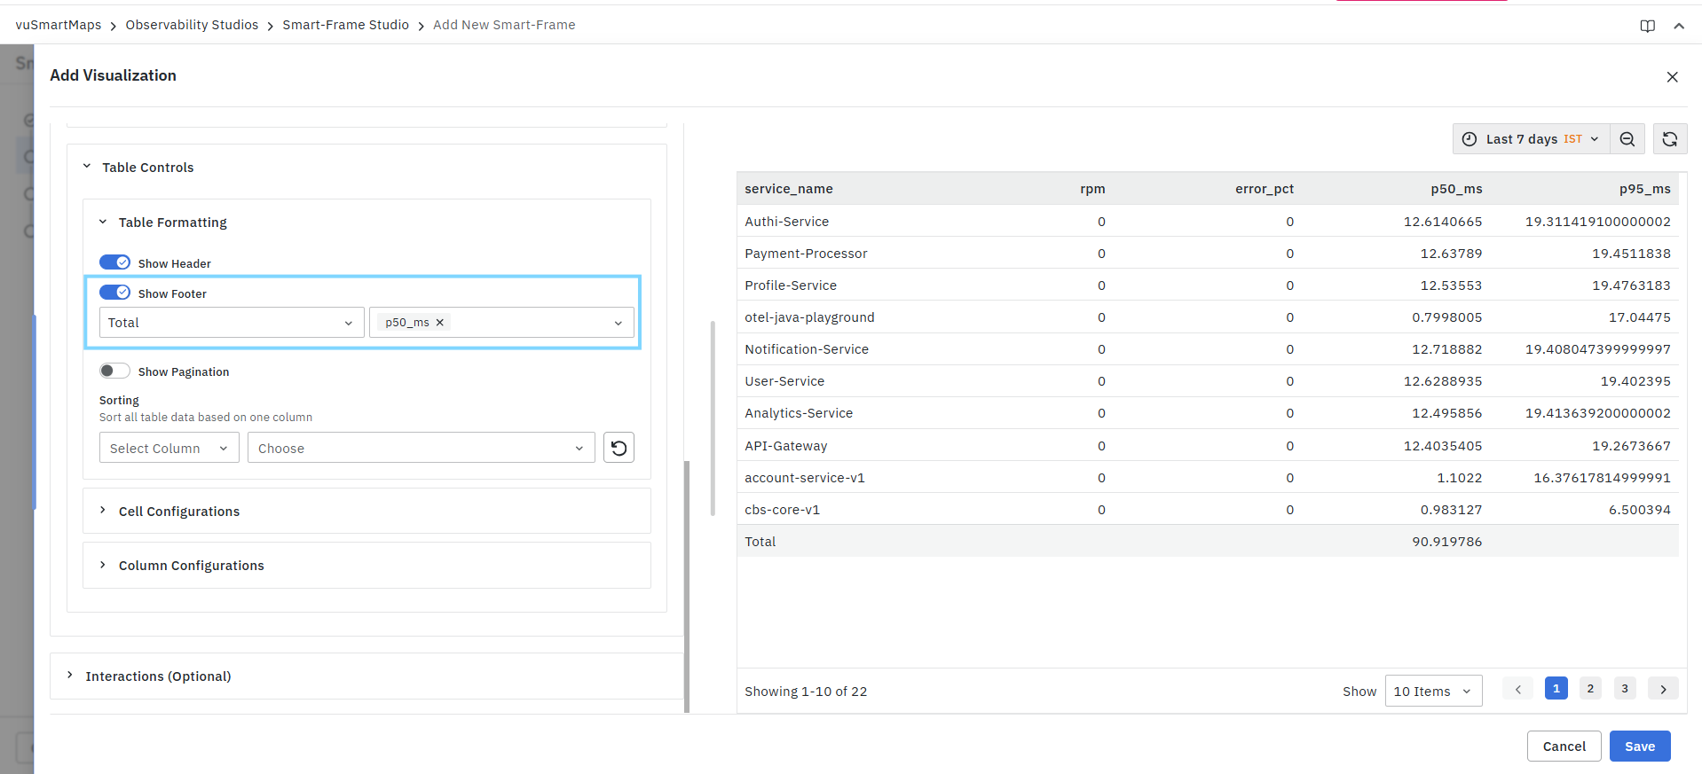Close the Add Visualization dialog
1702x774 pixels.
point(1672,77)
